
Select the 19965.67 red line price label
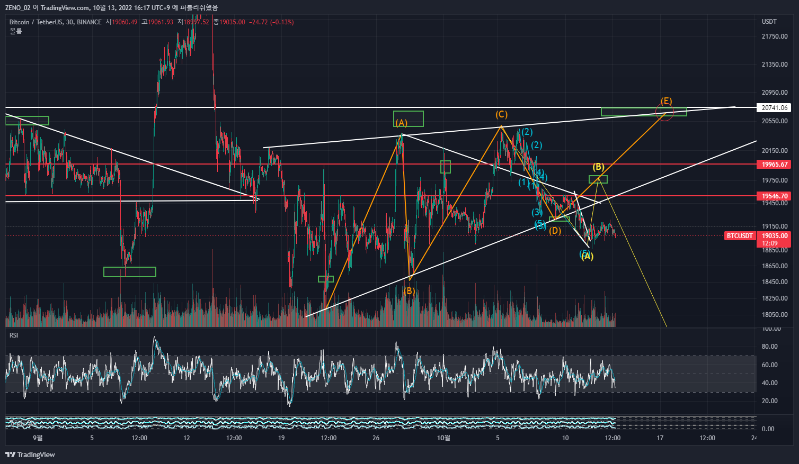tap(775, 165)
